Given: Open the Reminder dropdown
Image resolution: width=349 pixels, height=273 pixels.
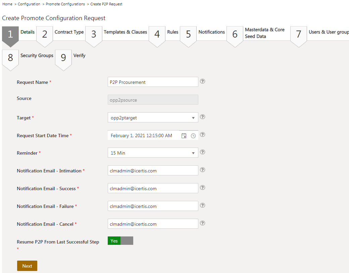Looking at the screenshot, I should tap(153, 153).
